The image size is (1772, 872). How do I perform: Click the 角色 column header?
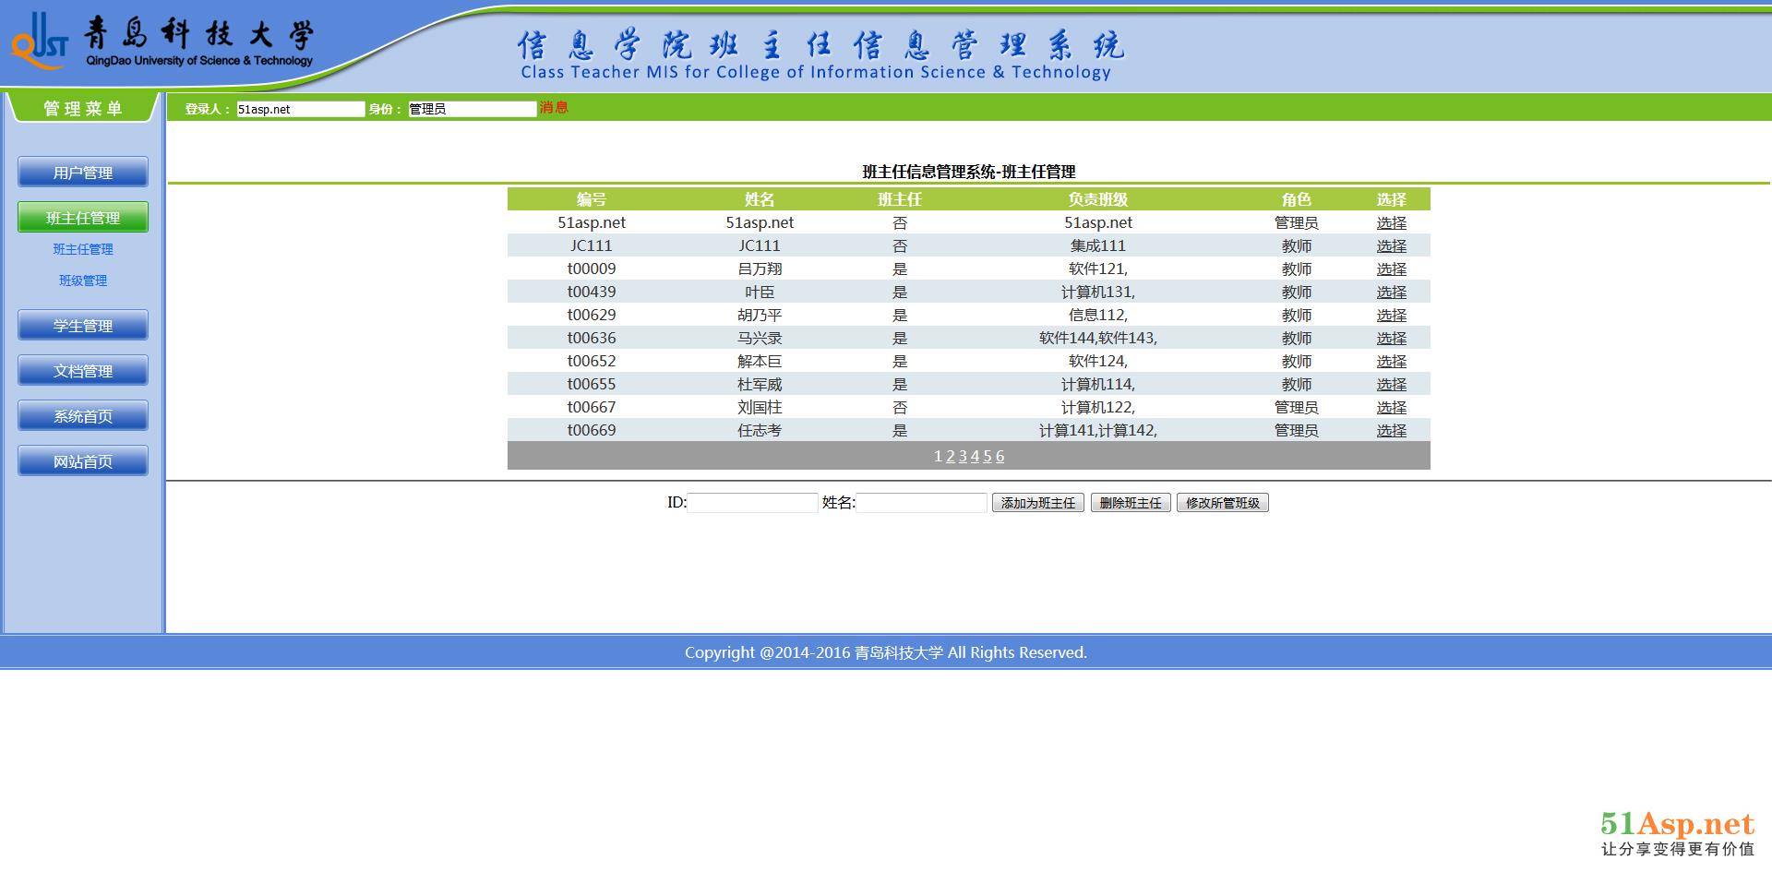tap(1297, 199)
